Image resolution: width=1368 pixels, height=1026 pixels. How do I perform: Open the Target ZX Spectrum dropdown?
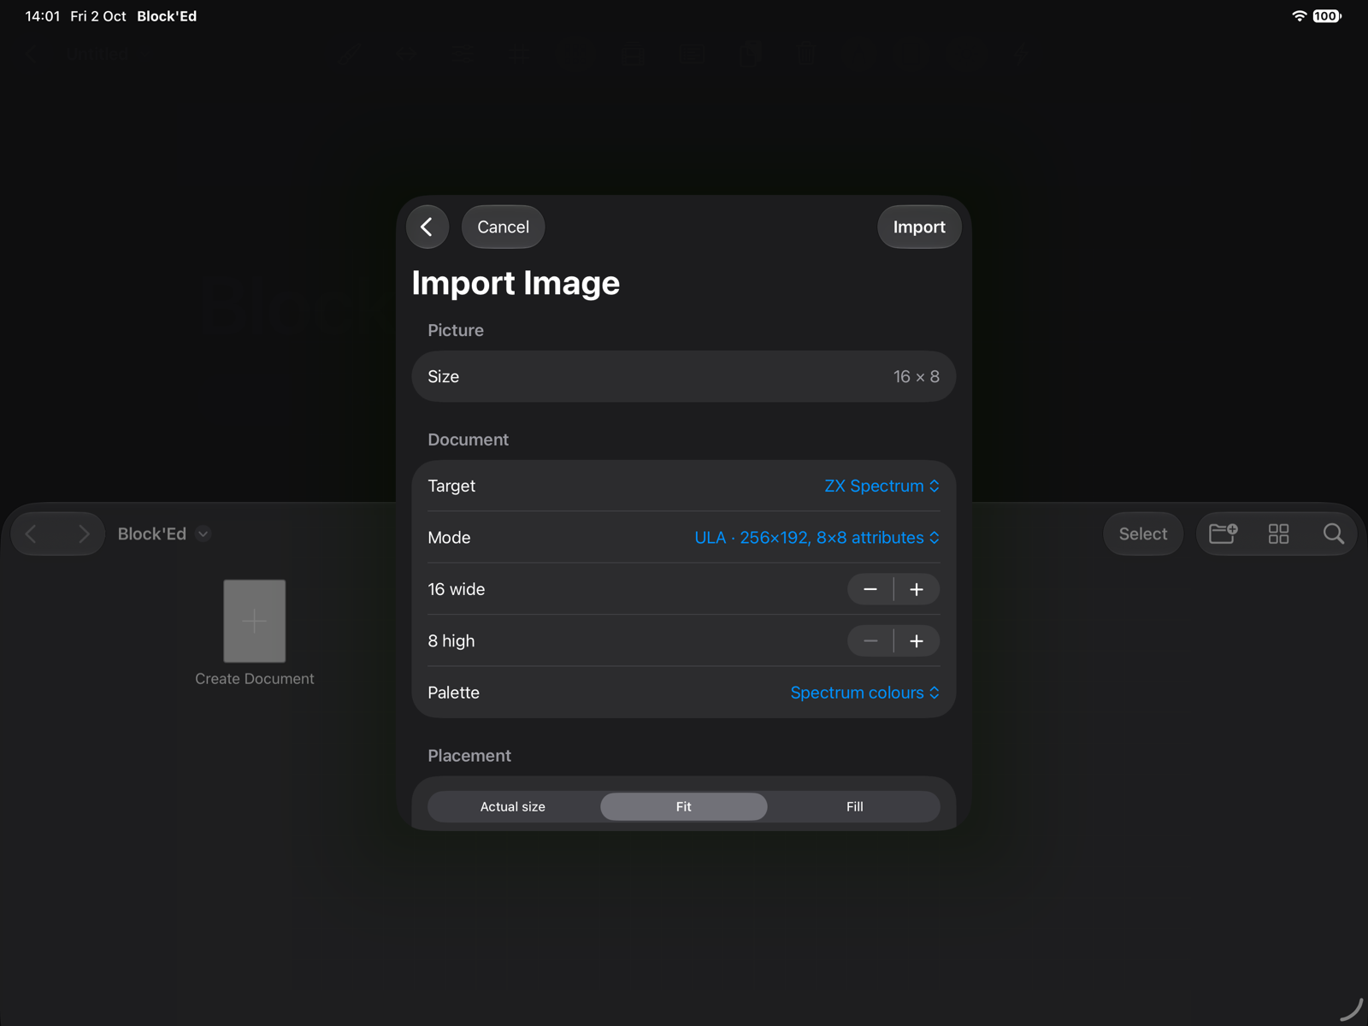(882, 486)
